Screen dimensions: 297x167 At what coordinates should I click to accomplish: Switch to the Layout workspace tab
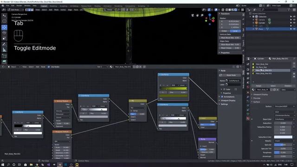[44, 6]
